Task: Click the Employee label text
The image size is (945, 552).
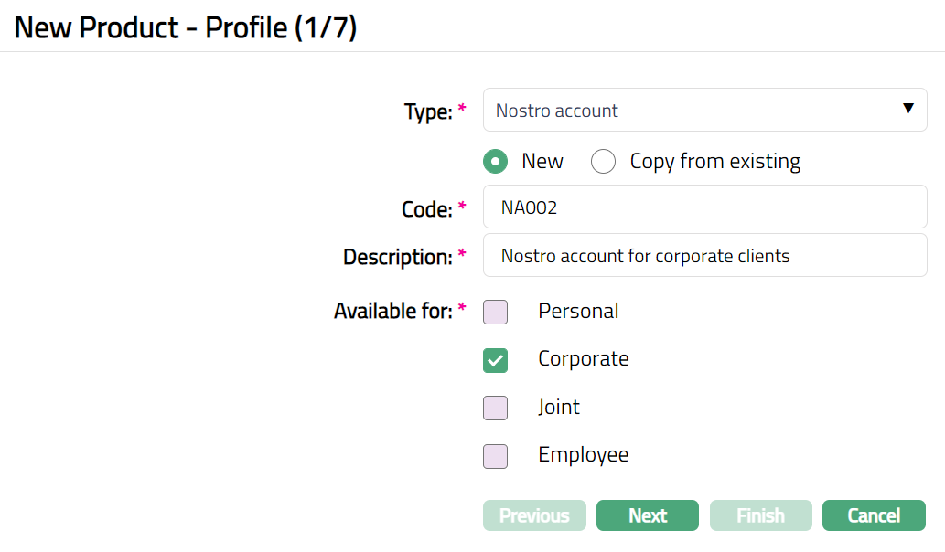Action: (x=583, y=455)
